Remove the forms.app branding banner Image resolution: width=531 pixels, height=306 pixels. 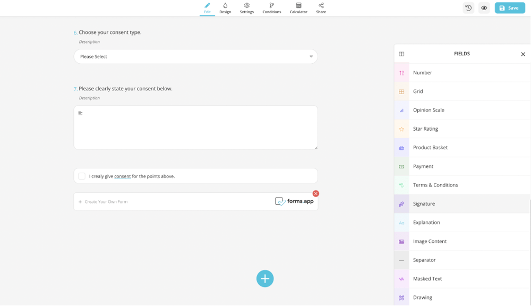point(315,193)
